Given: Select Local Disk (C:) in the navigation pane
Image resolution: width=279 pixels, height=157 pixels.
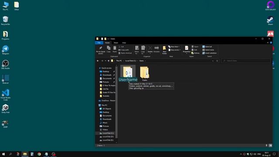Looking at the screenshot, I should (x=108, y=133).
